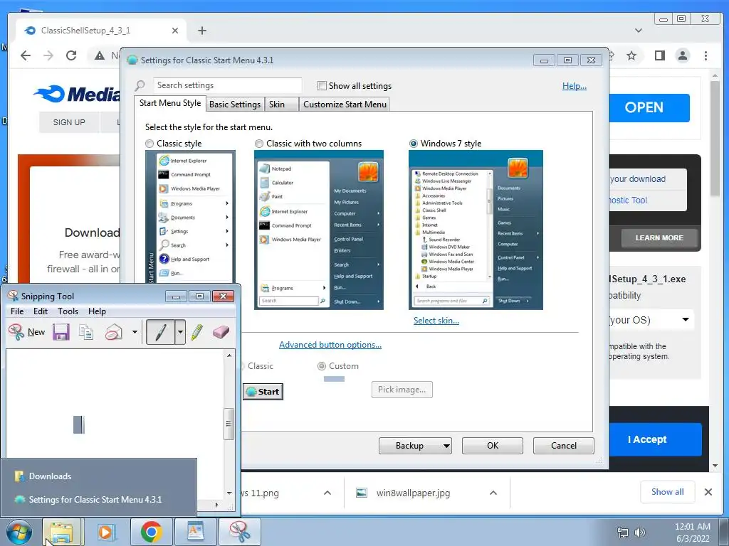729x546 pixels.
Task: Open browser profile icon
Action: coord(683,55)
